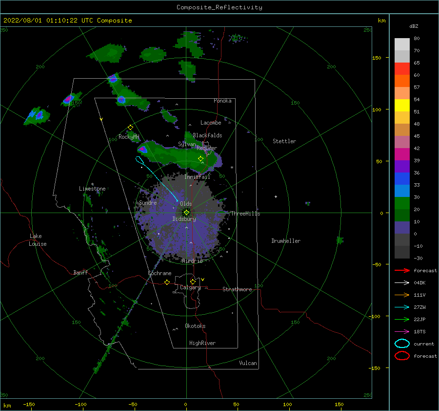This screenshot has height=411, width=439.
Task: Click the yellow diamond marker above RockyMH
Action: pos(130,128)
